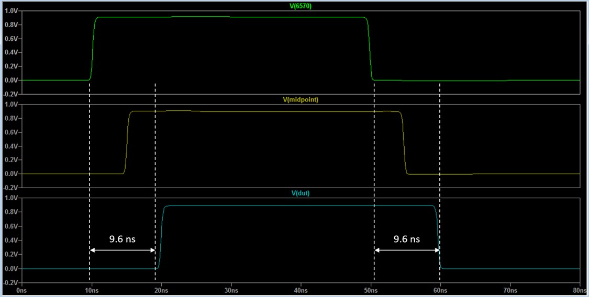Click the right 9.6 ns delay annotation
This screenshot has width=589, height=297.
(406, 239)
